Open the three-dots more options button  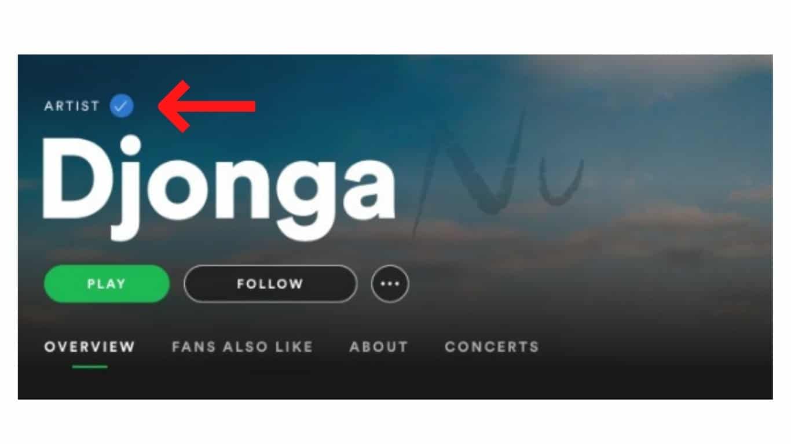[390, 284]
